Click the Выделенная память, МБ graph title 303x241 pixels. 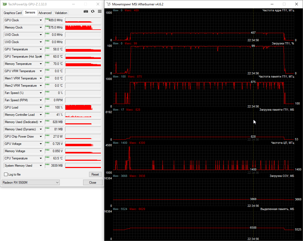pyautogui.click(x=277, y=209)
